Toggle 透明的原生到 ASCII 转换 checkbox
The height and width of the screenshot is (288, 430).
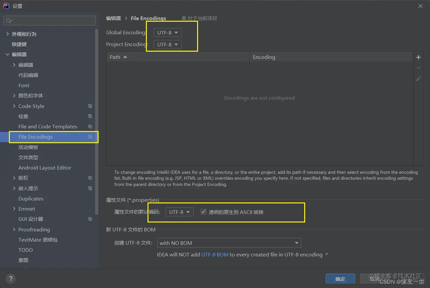click(x=203, y=212)
